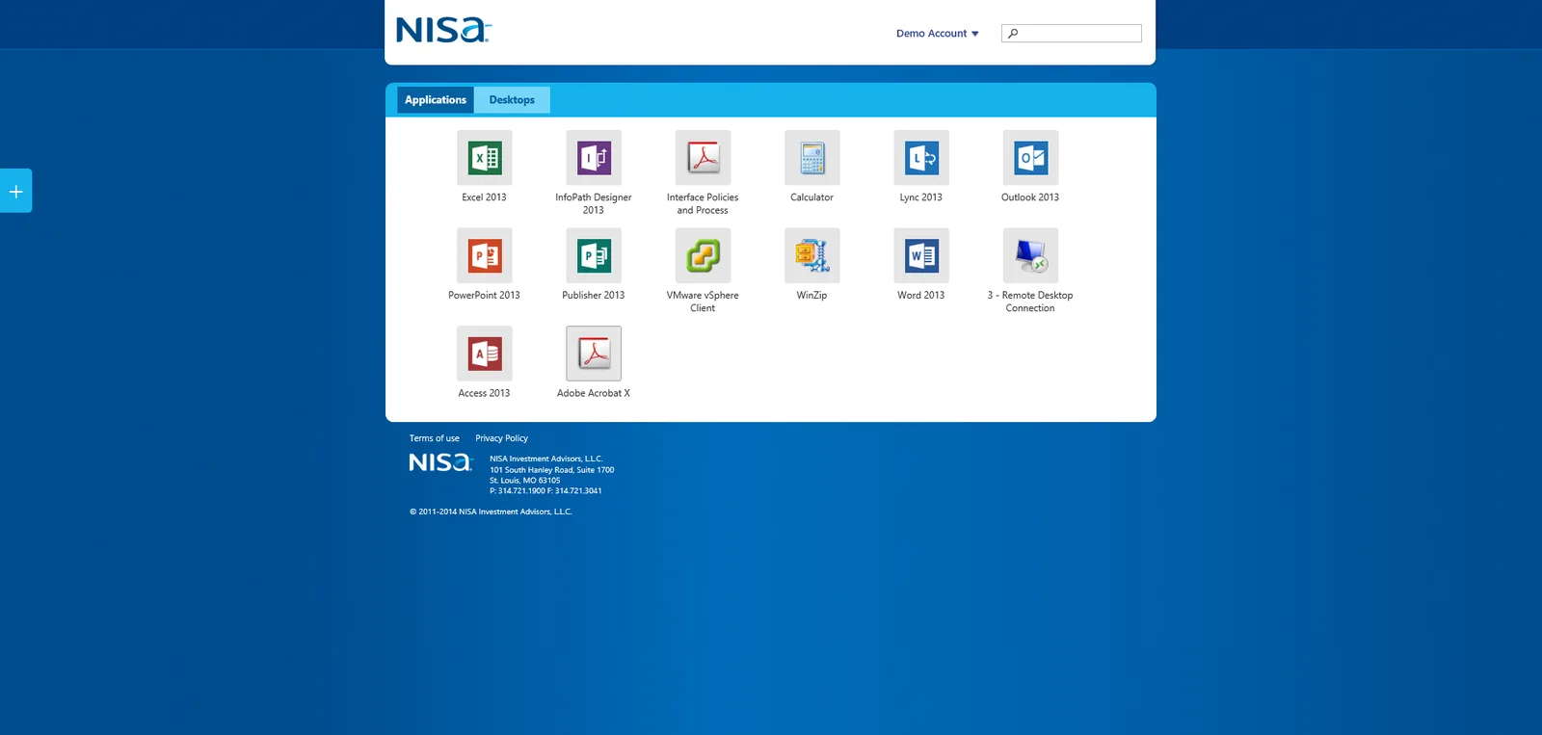The width and height of the screenshot is (1542, 735).
Task: Launch the Excel 2013 application icon
Action: 485,158
